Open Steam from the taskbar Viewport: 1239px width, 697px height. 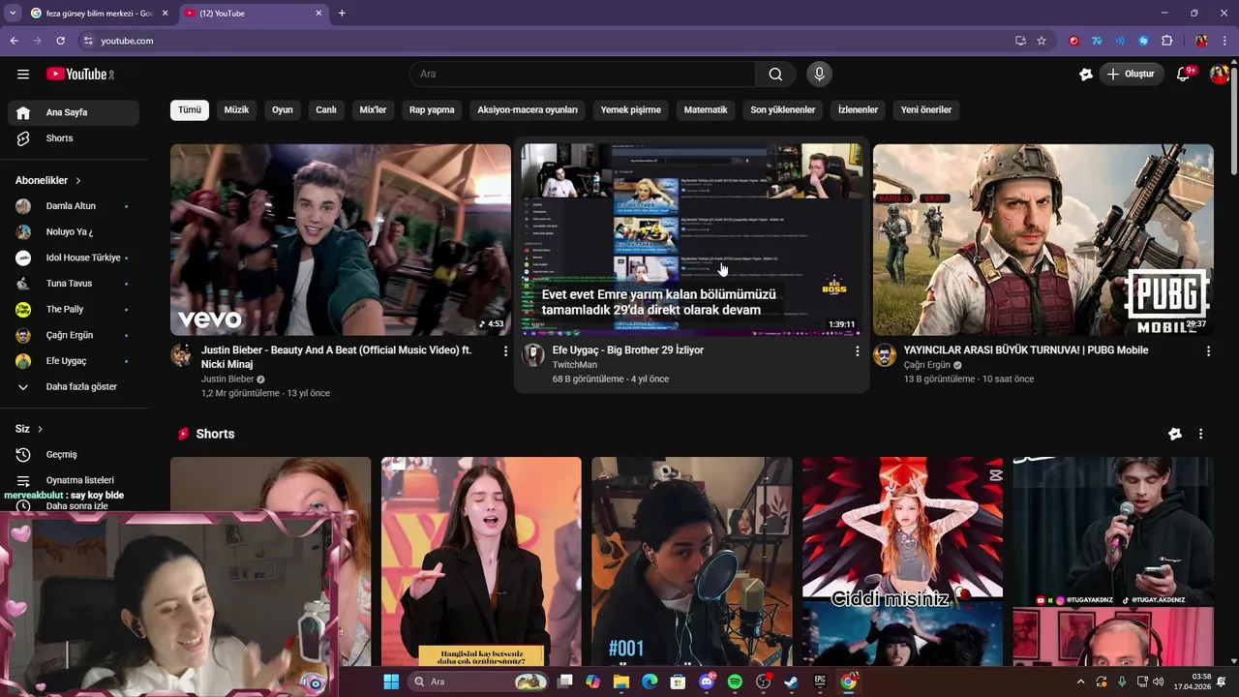[792, 682]
